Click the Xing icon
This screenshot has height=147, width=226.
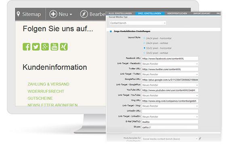pyautogui.click(x=64, y=47)
